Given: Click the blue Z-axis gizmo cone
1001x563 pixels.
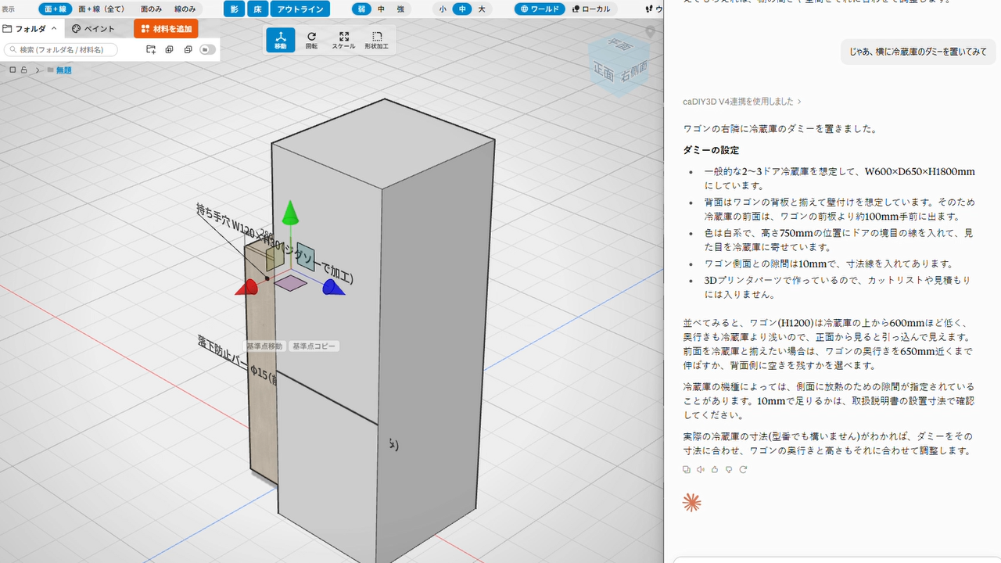Looking at the screenshot, I should [x=334, y=289].
